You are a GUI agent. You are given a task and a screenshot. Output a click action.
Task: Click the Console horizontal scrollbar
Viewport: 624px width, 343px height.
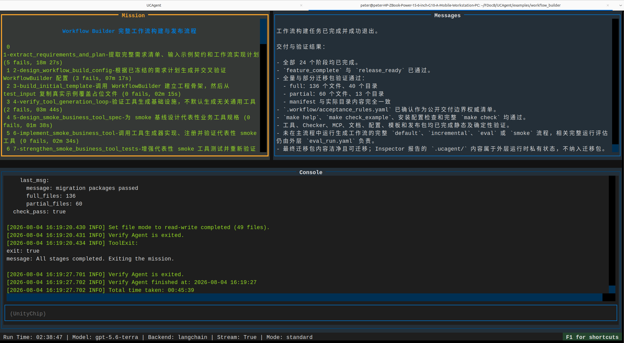point(304,297)
